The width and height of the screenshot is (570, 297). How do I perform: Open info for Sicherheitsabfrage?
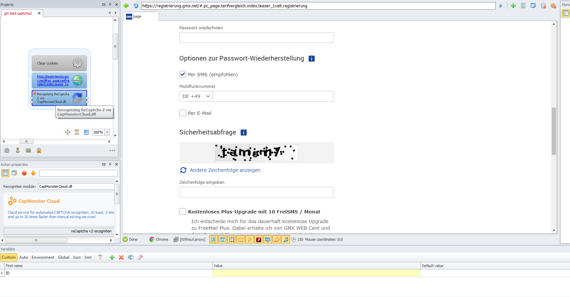tap(244, 133)
